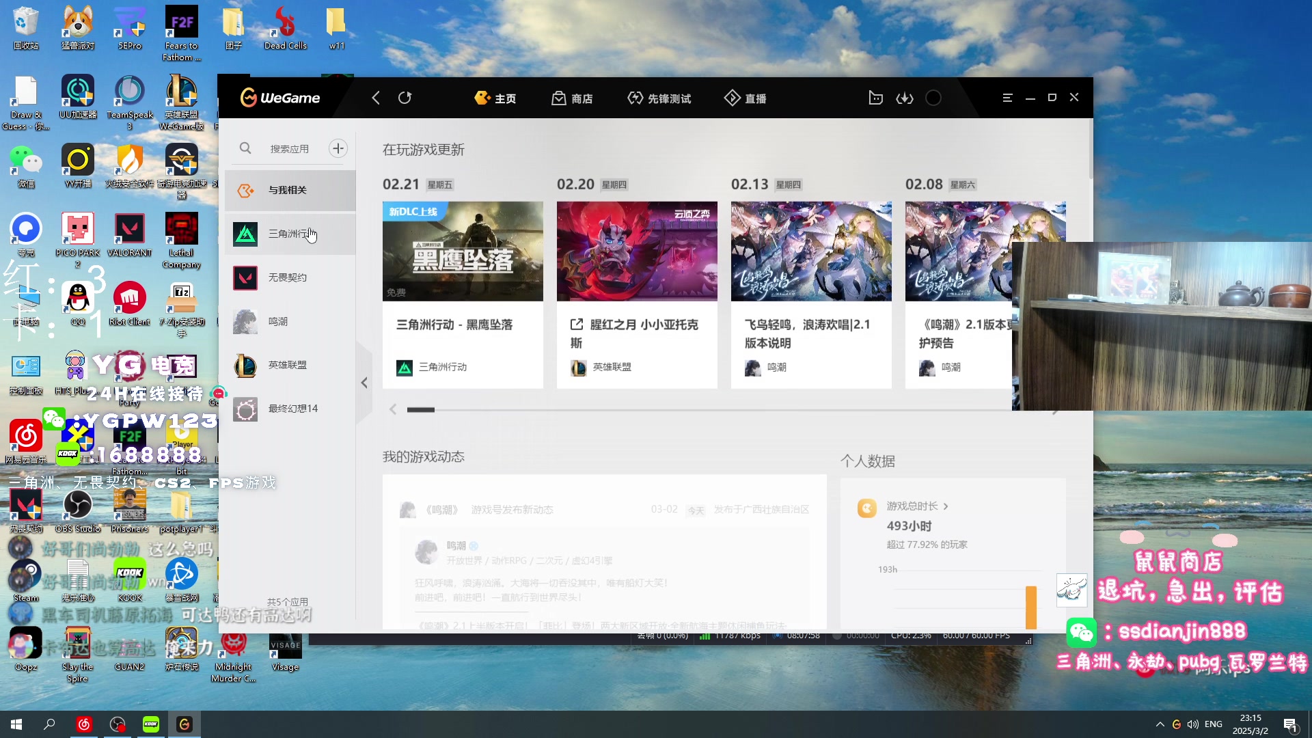Open the VALORANT desktop shortcut
The width and height of the screenshot is (1312, 738).
[x=129, y=235]
